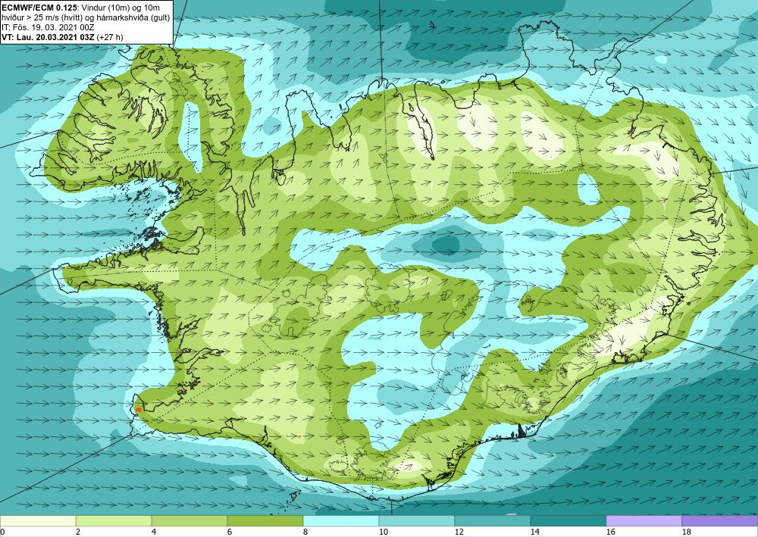Click the light cyan 8–10 m/s legend swatch
758x537 pixels.
pyautogui.click(x=341, y=520)
